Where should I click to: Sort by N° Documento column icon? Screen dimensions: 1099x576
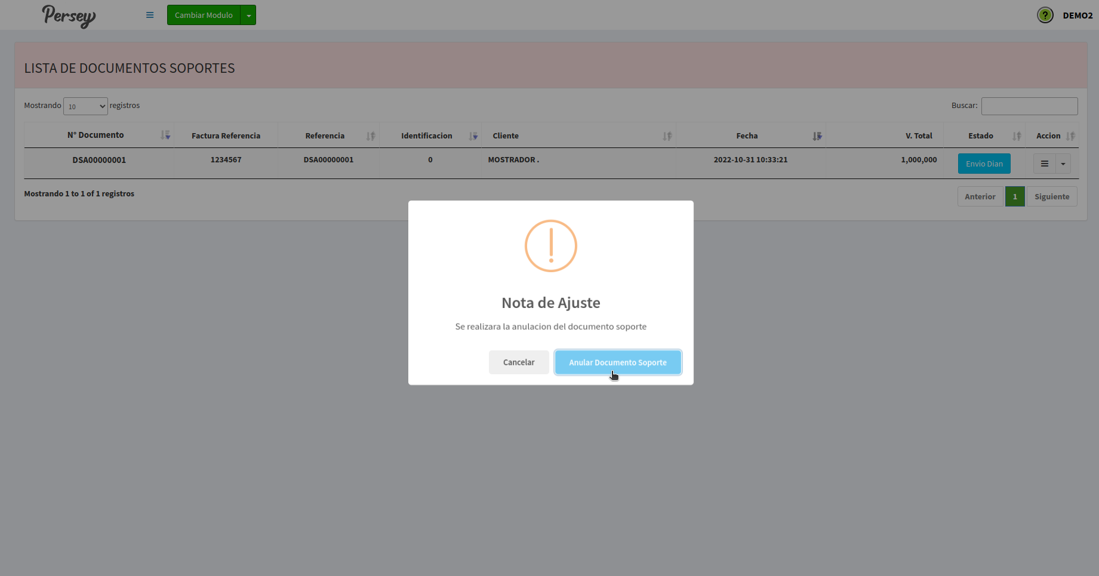click(165, 135)
